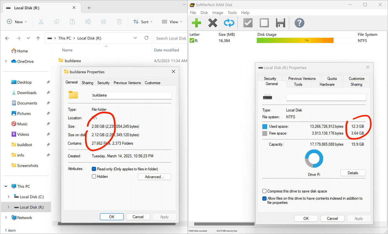Toggle the Hidden attribute checkbox

tap(94, 177)
